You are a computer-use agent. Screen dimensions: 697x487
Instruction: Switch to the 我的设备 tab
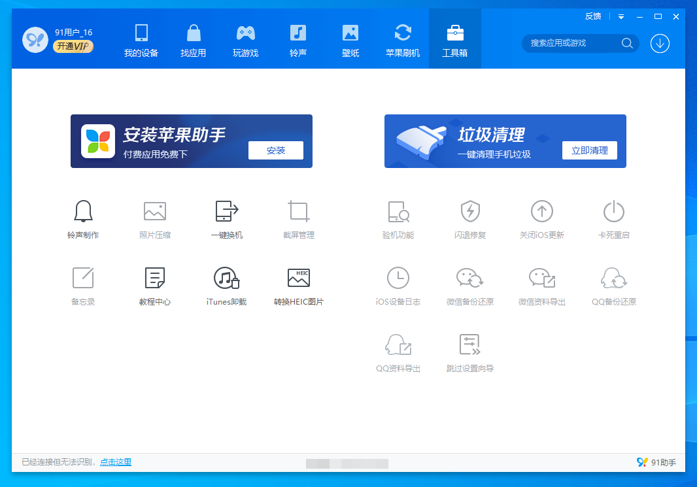(x=141, y=41)
